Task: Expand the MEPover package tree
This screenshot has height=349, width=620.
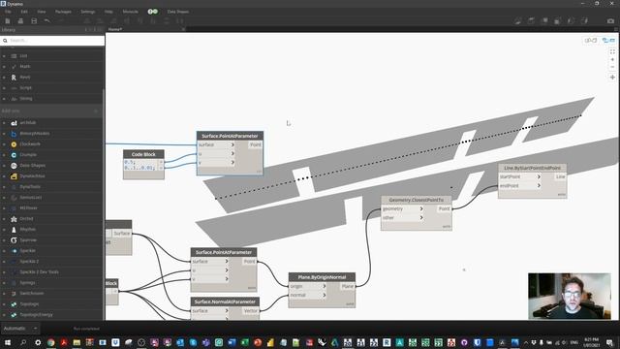Action: (4, 208)
